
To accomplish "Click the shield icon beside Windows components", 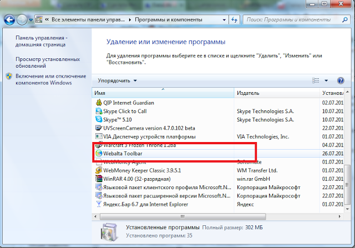I will (9, 77).
